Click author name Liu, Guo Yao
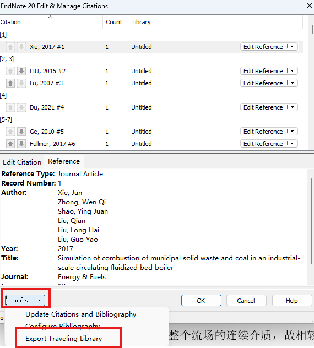 78,239
